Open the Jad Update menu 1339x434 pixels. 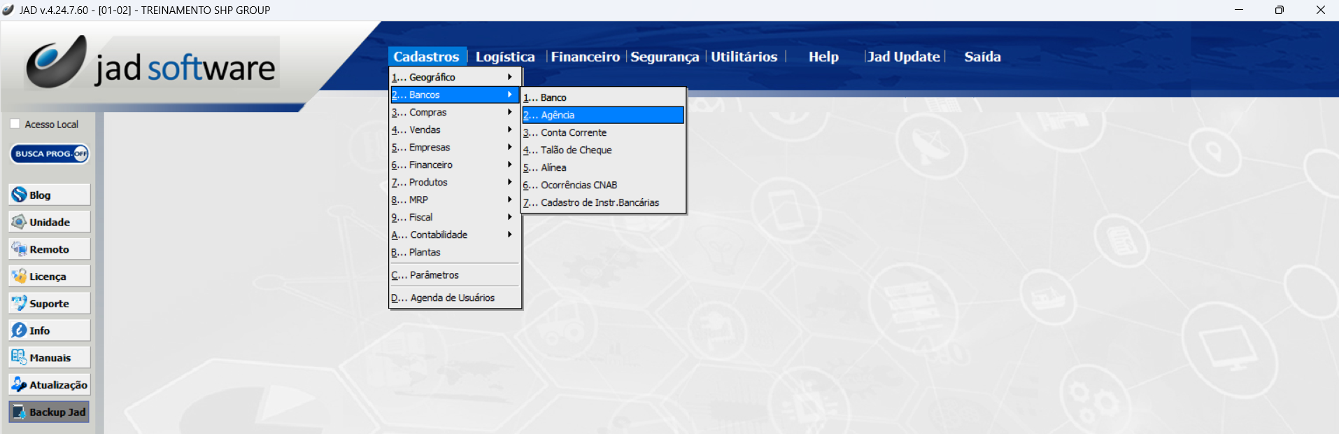click(903, 57)
